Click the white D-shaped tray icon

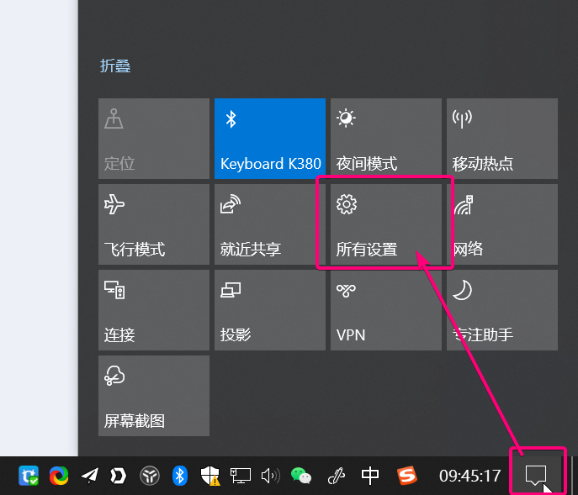119,476
